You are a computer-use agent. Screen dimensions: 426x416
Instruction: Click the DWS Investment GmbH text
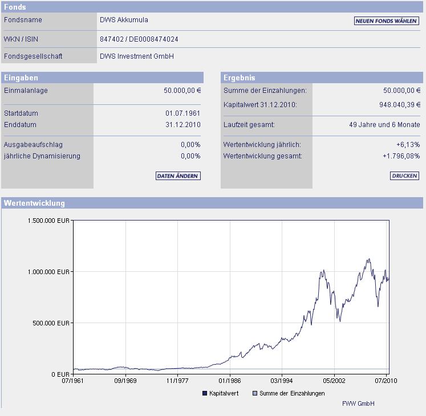(x=137, y=56)
